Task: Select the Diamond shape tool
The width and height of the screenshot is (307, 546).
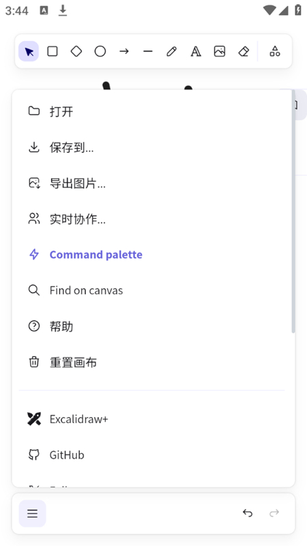Action: (x=76, y=52)
